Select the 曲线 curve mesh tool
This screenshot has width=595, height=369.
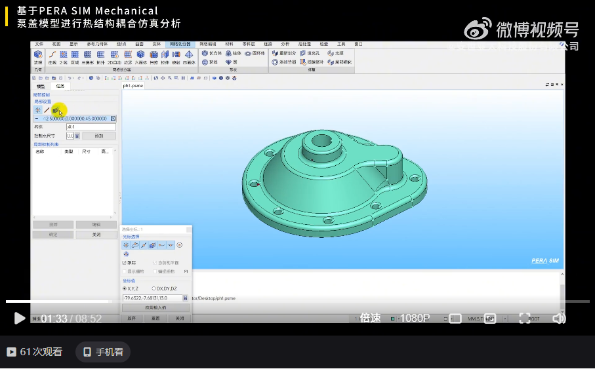52,57
